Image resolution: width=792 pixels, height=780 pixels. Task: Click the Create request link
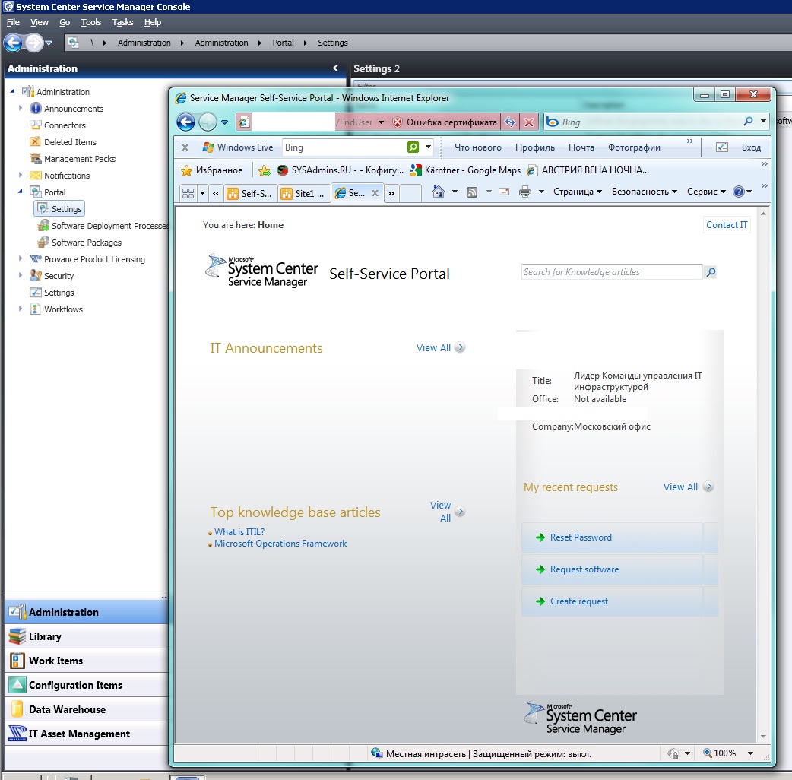coord(579,601)
